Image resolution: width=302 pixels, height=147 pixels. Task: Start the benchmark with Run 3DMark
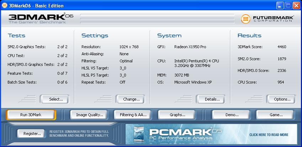(31, 115)
